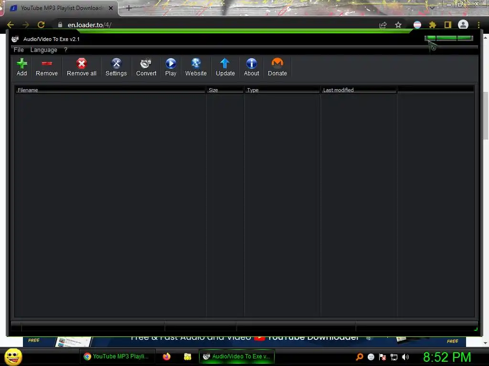489x366 pixels.
Task: Click the 8:52 PM taskbar clock
Action: (447, 357)
